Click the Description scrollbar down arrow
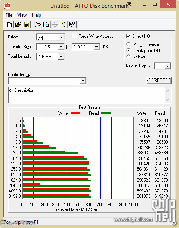This screenshot has height=228, width=179. 167,100
